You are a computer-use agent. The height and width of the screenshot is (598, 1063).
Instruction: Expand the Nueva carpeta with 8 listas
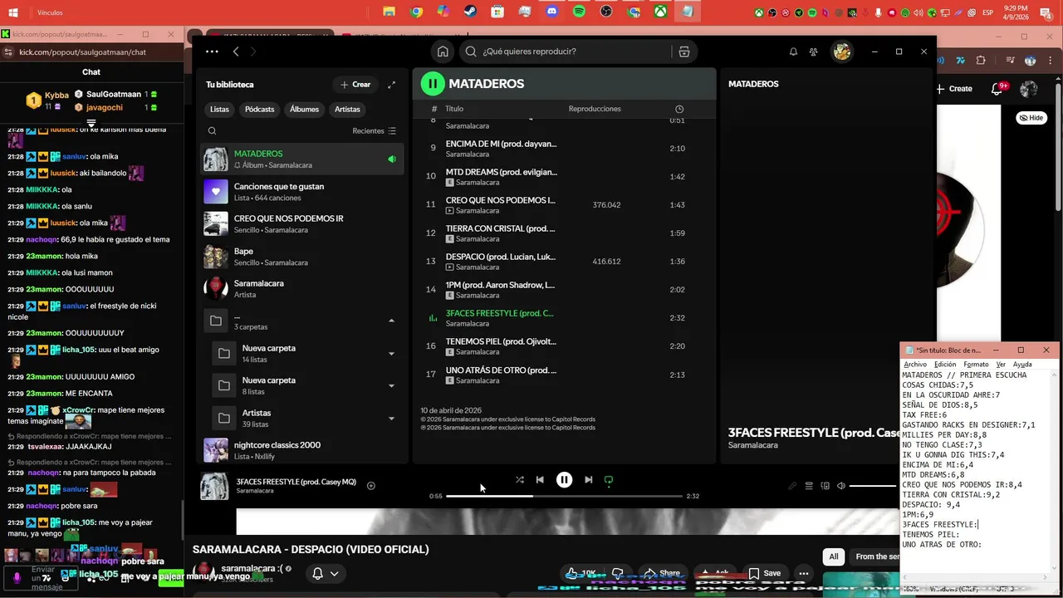[391, 385]
